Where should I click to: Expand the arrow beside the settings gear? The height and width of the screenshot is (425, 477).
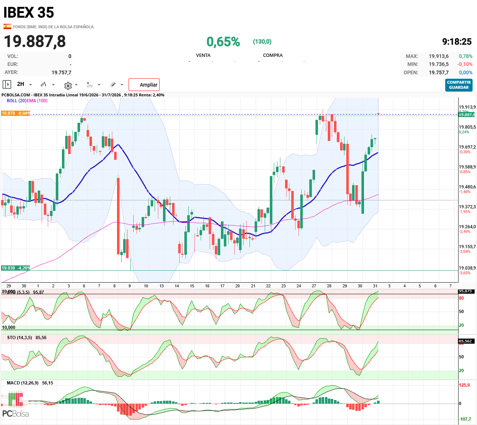[x=76, y=85]
